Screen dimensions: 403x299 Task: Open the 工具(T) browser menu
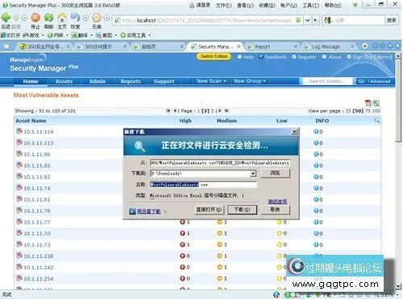coord(310,5)
